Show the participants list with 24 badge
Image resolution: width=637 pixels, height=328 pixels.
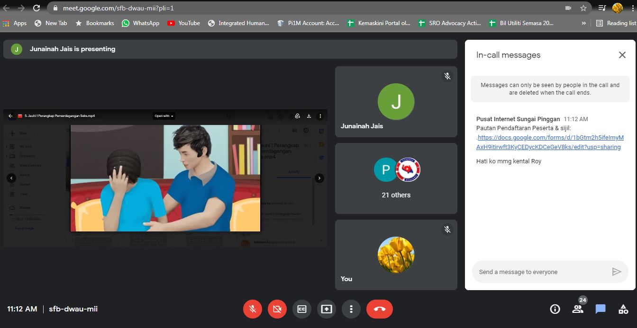(x=578, y=309)
